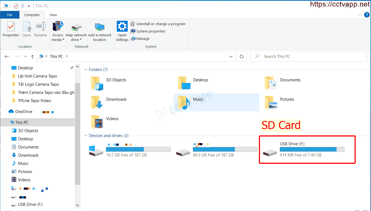Click the Search This PC field
Viewport: 371px width, 211px height.
click(308, 57)
